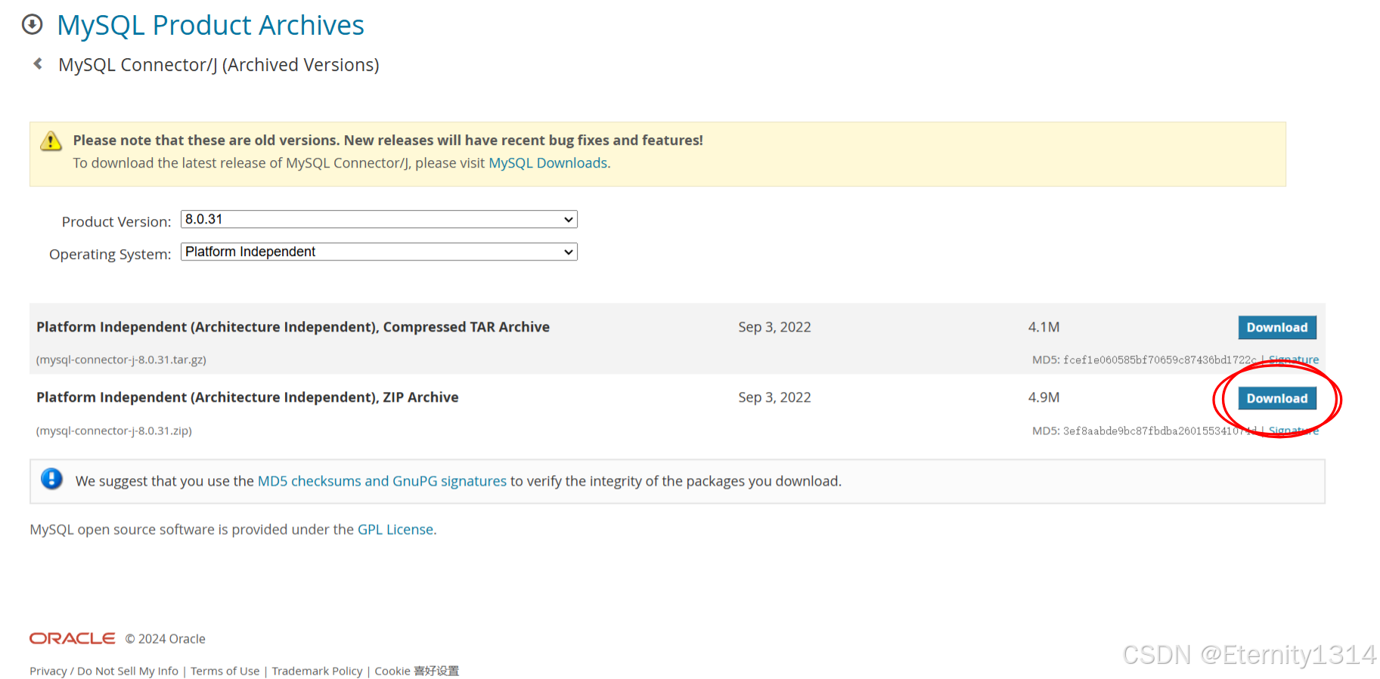Click the mysql-connector-j-8.0.31.tar.gz filename

pos(121,360)
